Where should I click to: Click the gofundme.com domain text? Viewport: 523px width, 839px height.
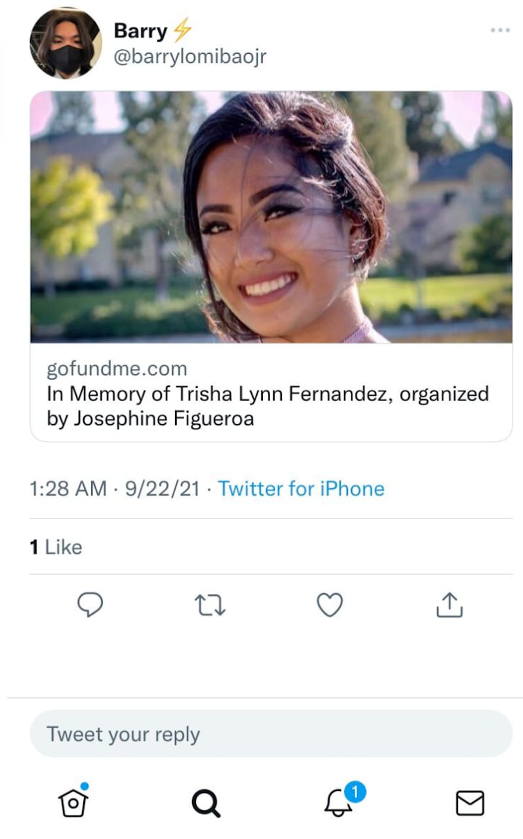point(117,369)
